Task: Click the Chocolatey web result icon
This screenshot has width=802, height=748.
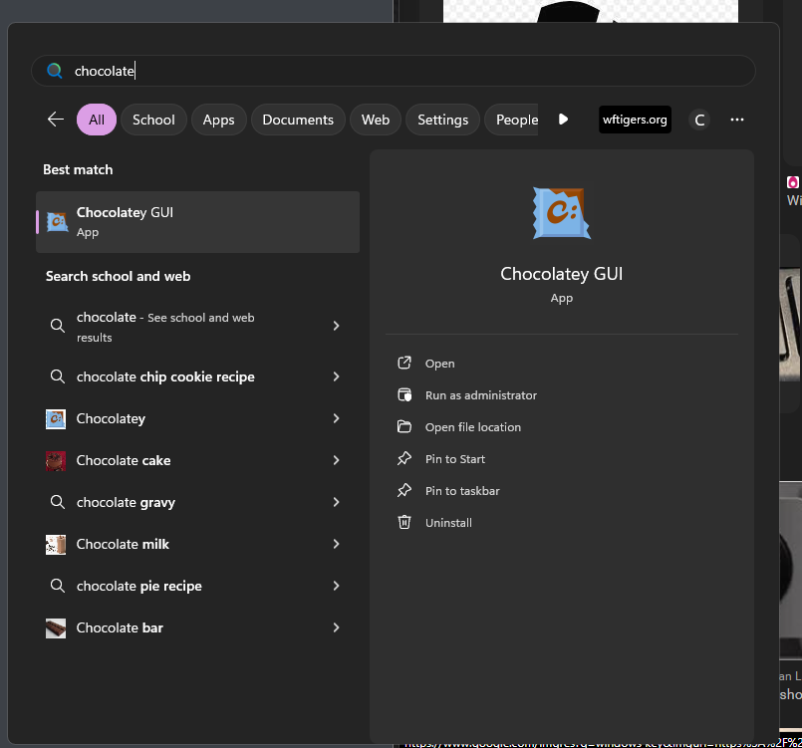Action: [x=56, y=418]
